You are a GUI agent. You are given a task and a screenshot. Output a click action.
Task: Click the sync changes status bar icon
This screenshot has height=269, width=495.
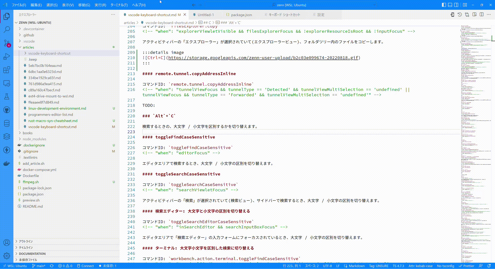52,266
